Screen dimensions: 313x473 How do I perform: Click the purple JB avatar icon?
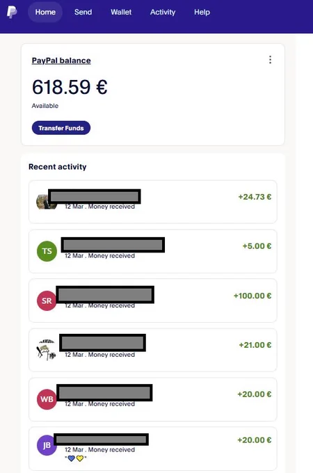47,445
